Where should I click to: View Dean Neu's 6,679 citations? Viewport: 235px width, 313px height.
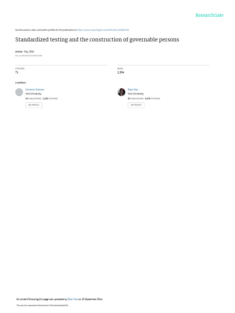(152, 99)
